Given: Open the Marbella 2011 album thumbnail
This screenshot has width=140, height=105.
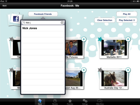Looking at the screenshot, I should (x=114, y=48).
